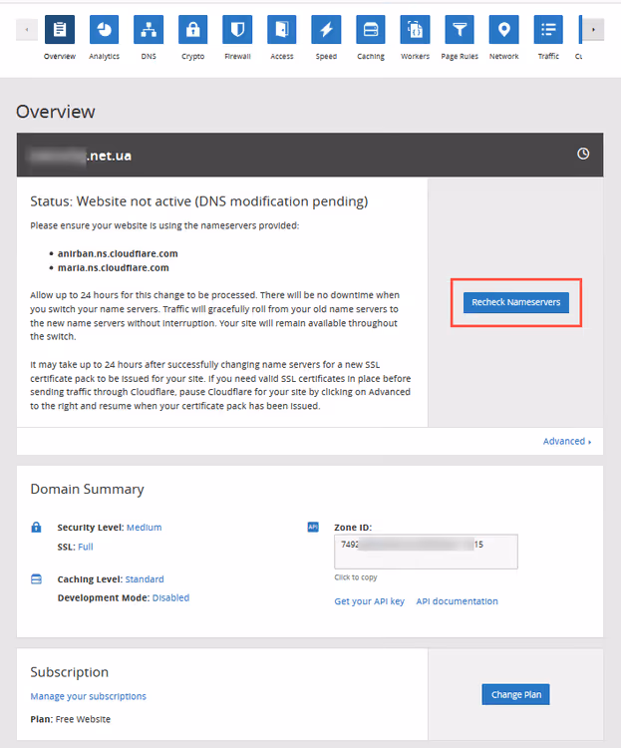Open the API documentation link

457,601
